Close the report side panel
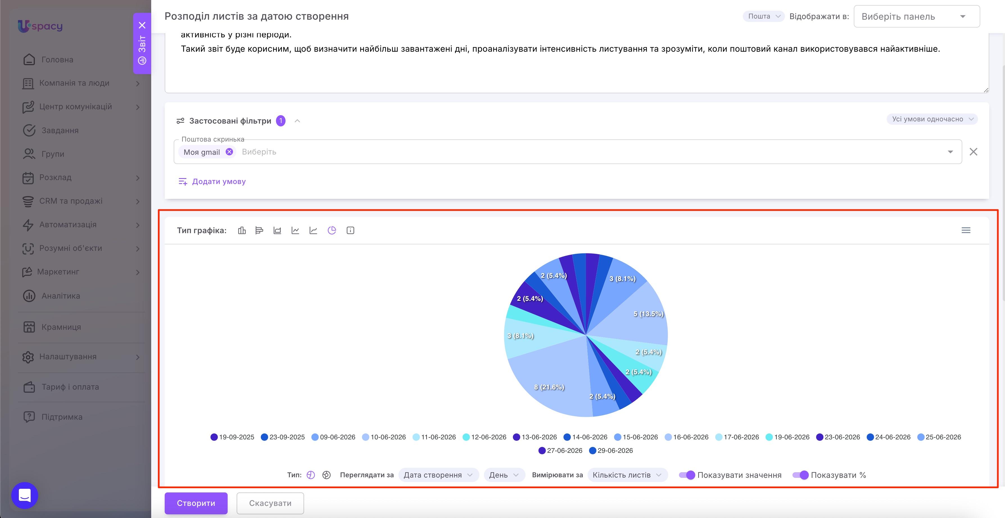Viewport: 1005px width, 518px height. 142,25
